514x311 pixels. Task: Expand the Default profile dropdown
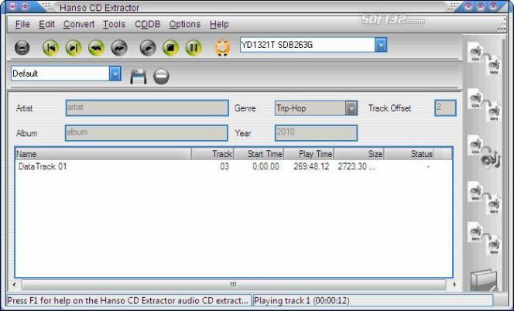[115, 73]
